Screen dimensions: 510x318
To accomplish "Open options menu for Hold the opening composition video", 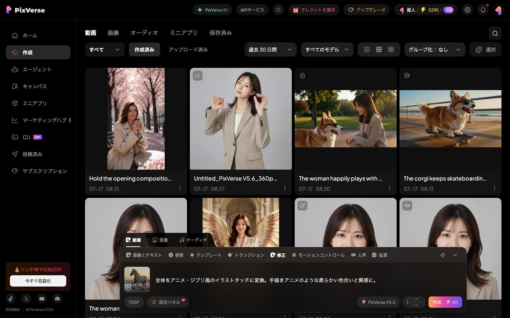I will pyautogui.click(x=180, y=188).
